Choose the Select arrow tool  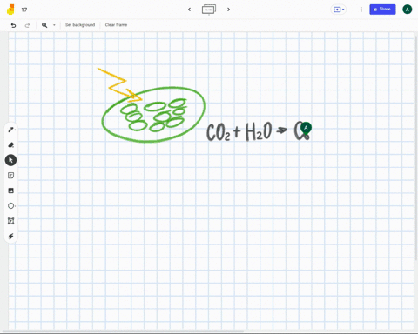click(x=10, y=160)
